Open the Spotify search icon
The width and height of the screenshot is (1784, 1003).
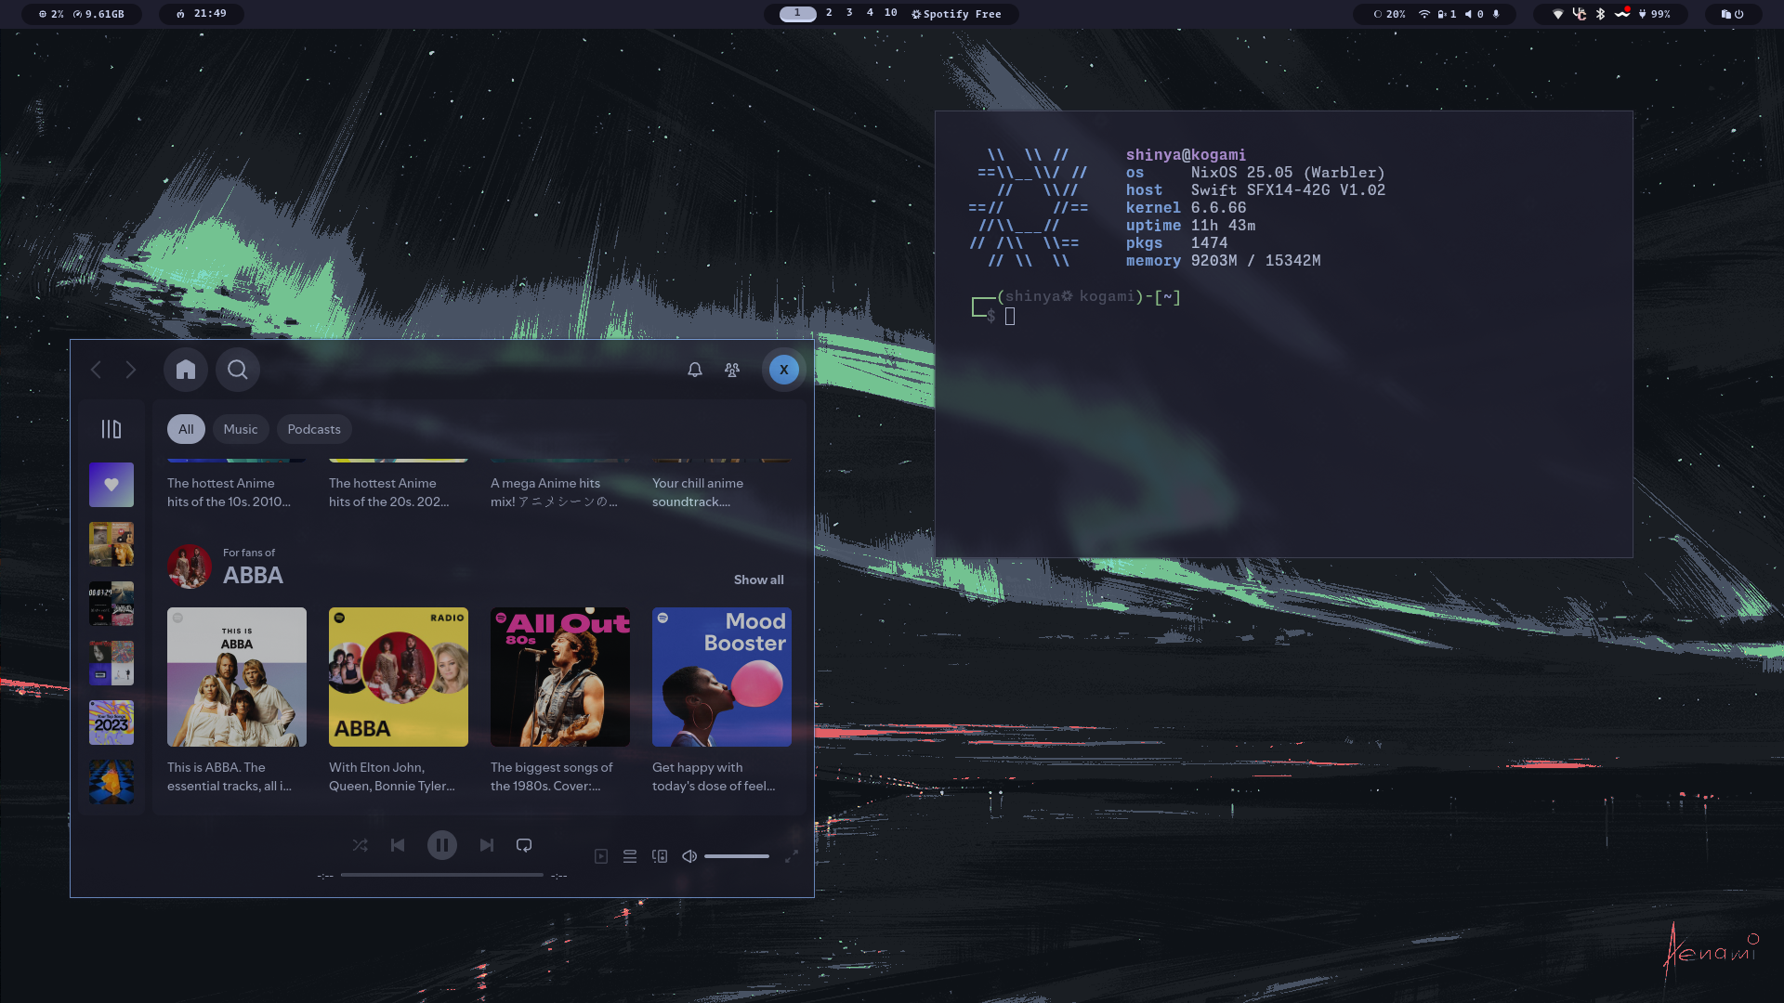tap(238, 370)
